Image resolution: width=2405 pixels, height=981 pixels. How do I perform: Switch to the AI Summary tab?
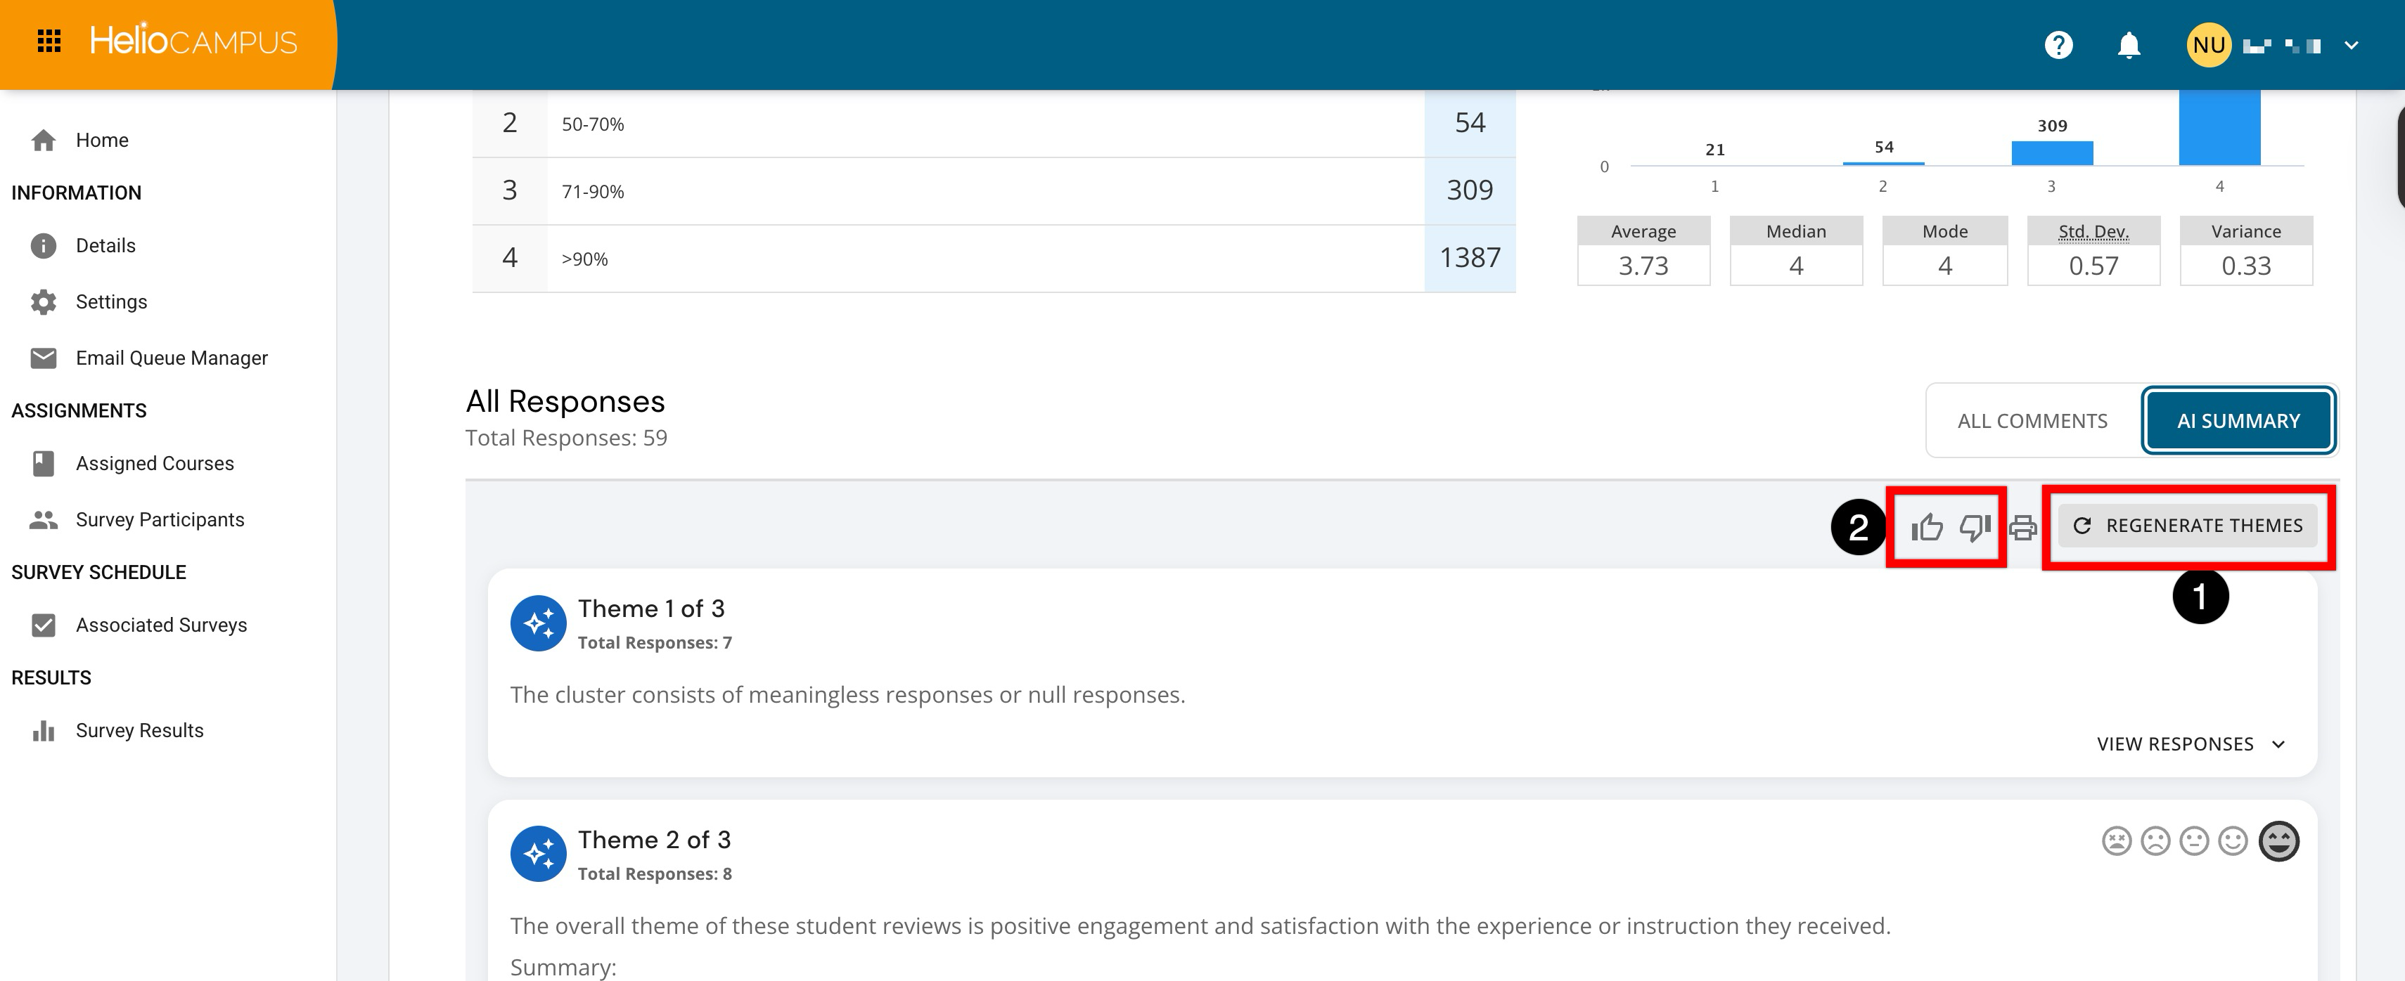click(x=2238, y=421)
